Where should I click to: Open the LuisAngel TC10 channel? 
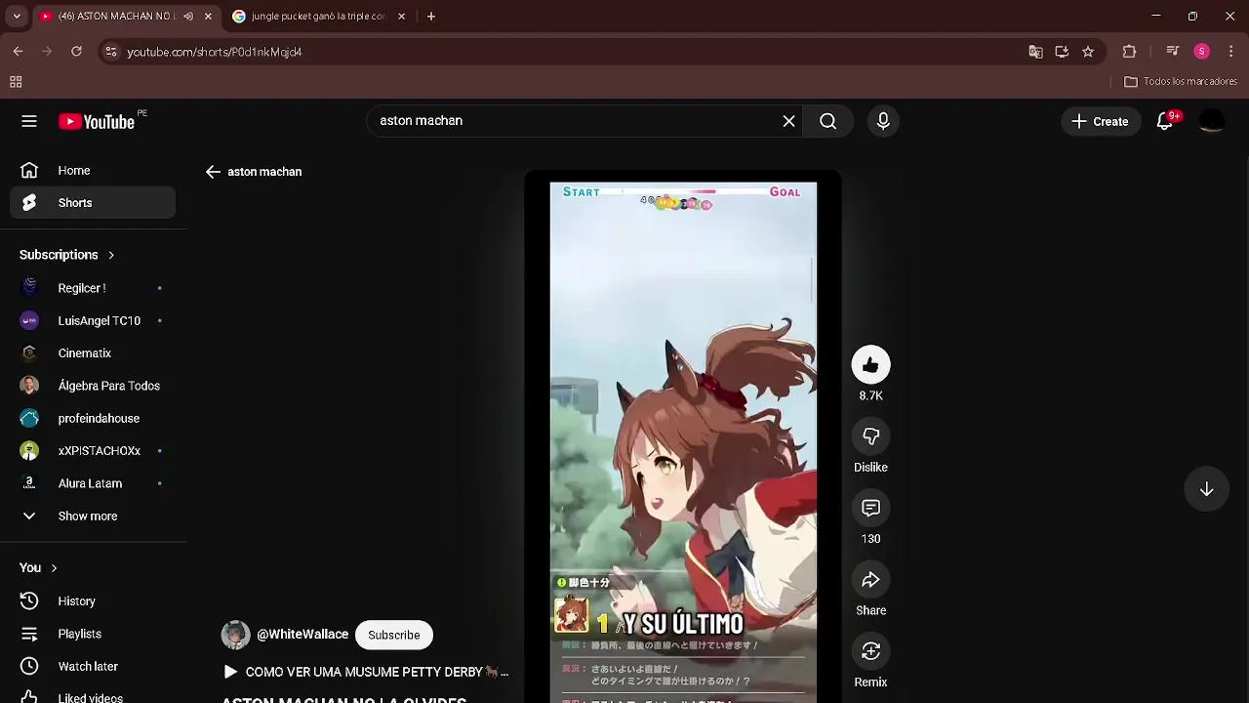tap(93, 320)
